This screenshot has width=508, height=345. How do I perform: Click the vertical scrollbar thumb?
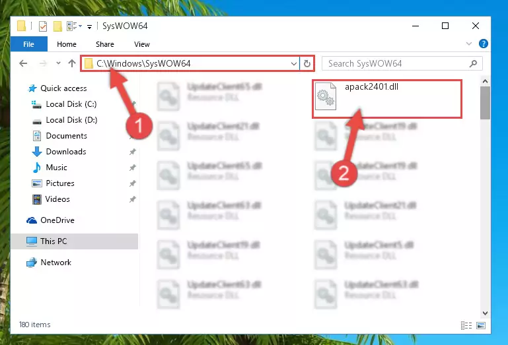[485, 103]
